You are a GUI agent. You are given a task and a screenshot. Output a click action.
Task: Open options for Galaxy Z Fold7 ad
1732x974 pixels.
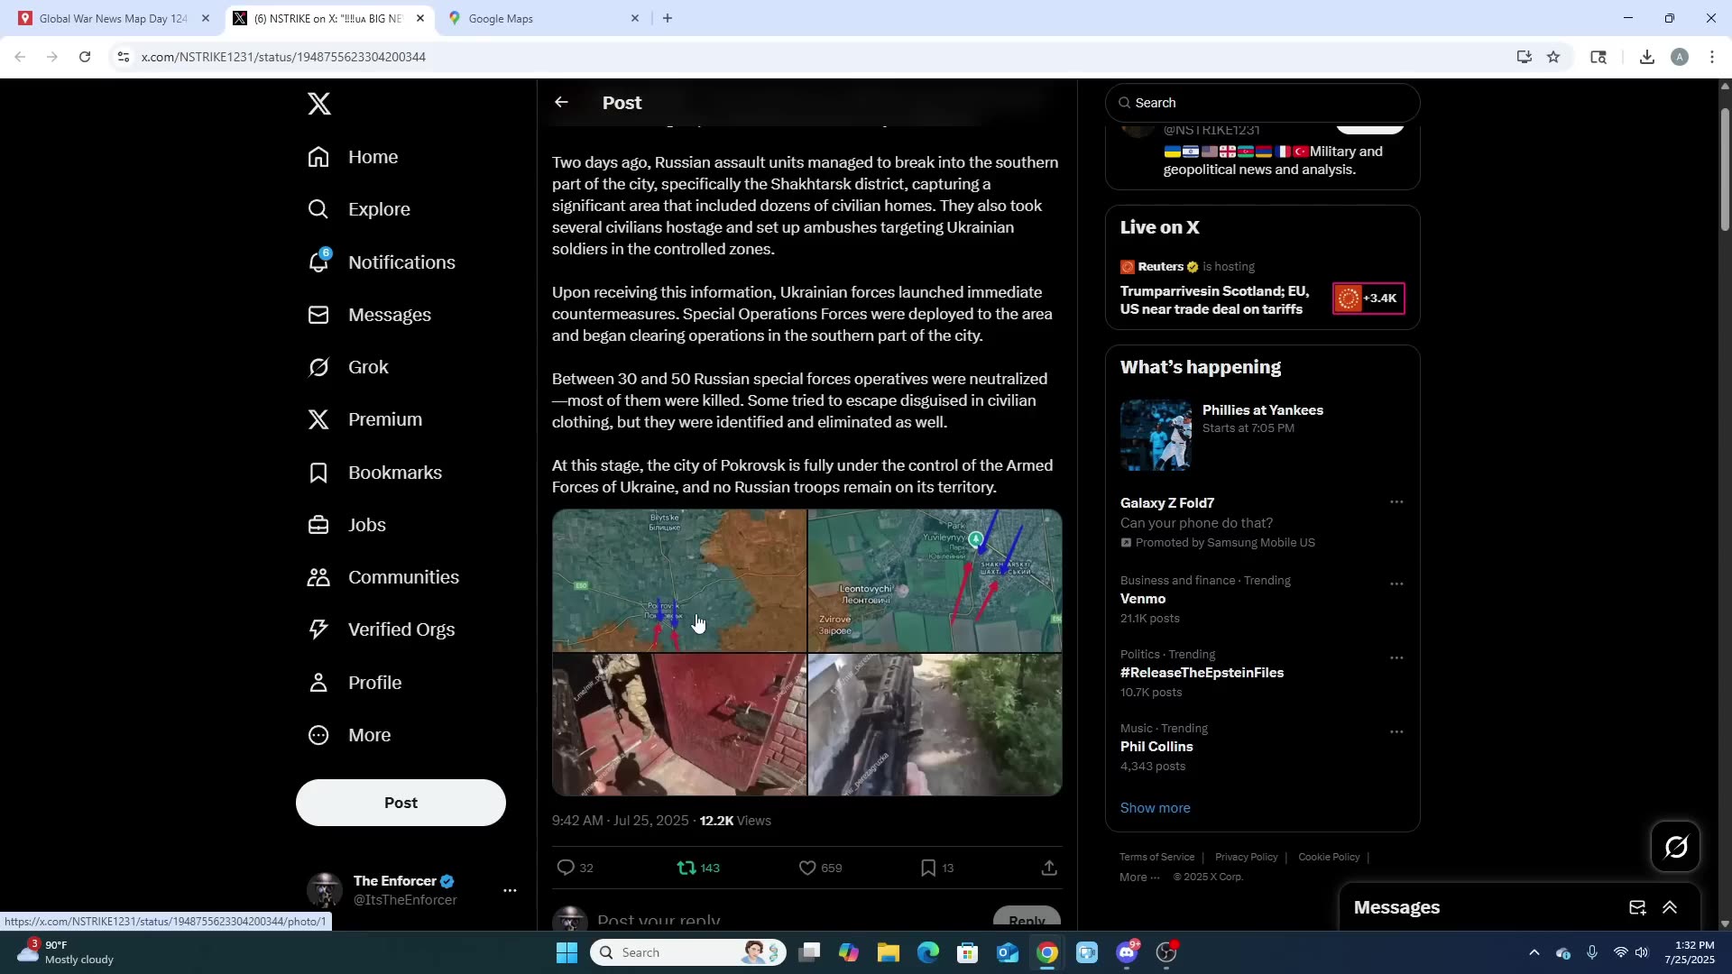tap(1396, 502)
